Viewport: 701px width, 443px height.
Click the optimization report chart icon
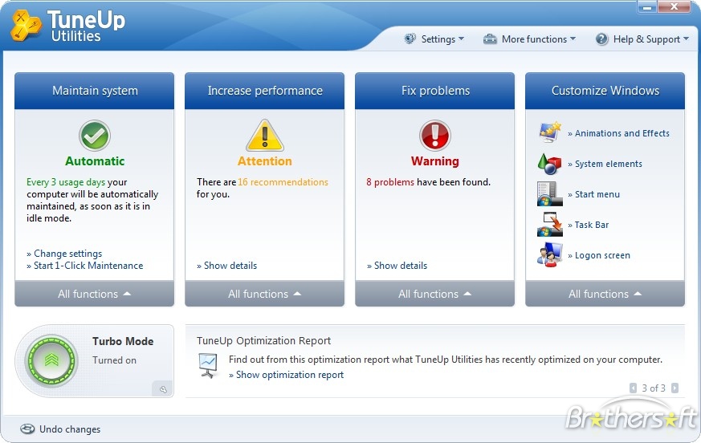coord(208,366)
